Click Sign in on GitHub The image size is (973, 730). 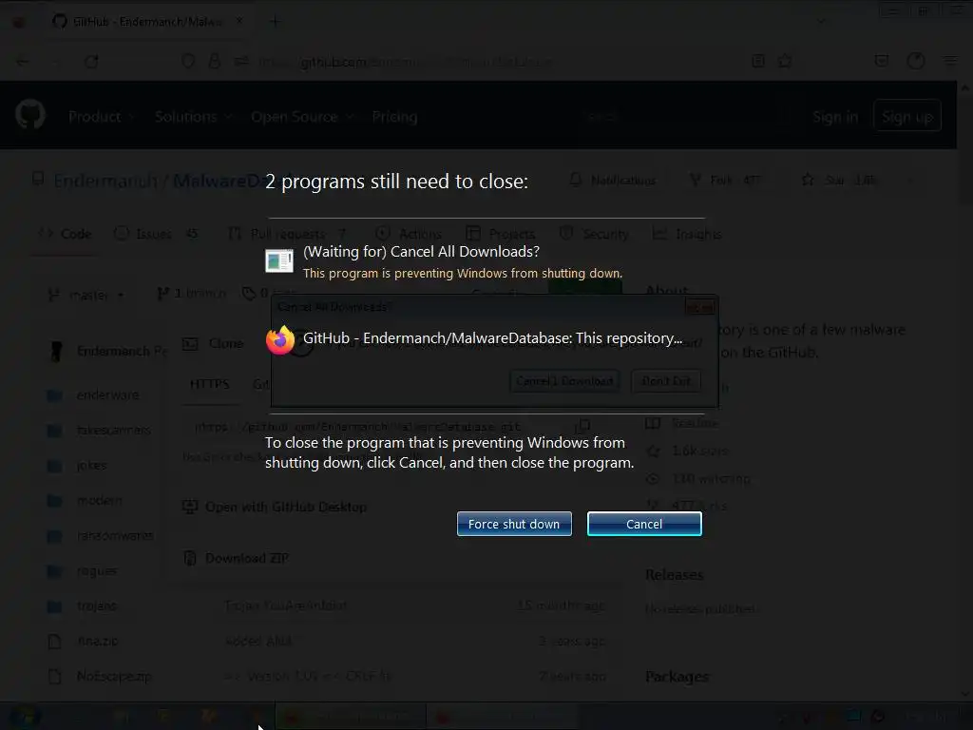(835, 117)
